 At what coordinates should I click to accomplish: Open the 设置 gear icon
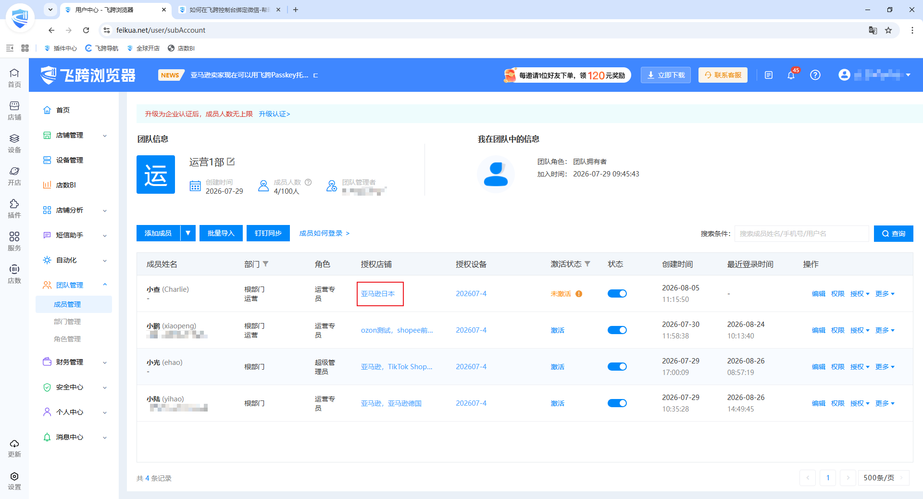click(x=14, y=481)
